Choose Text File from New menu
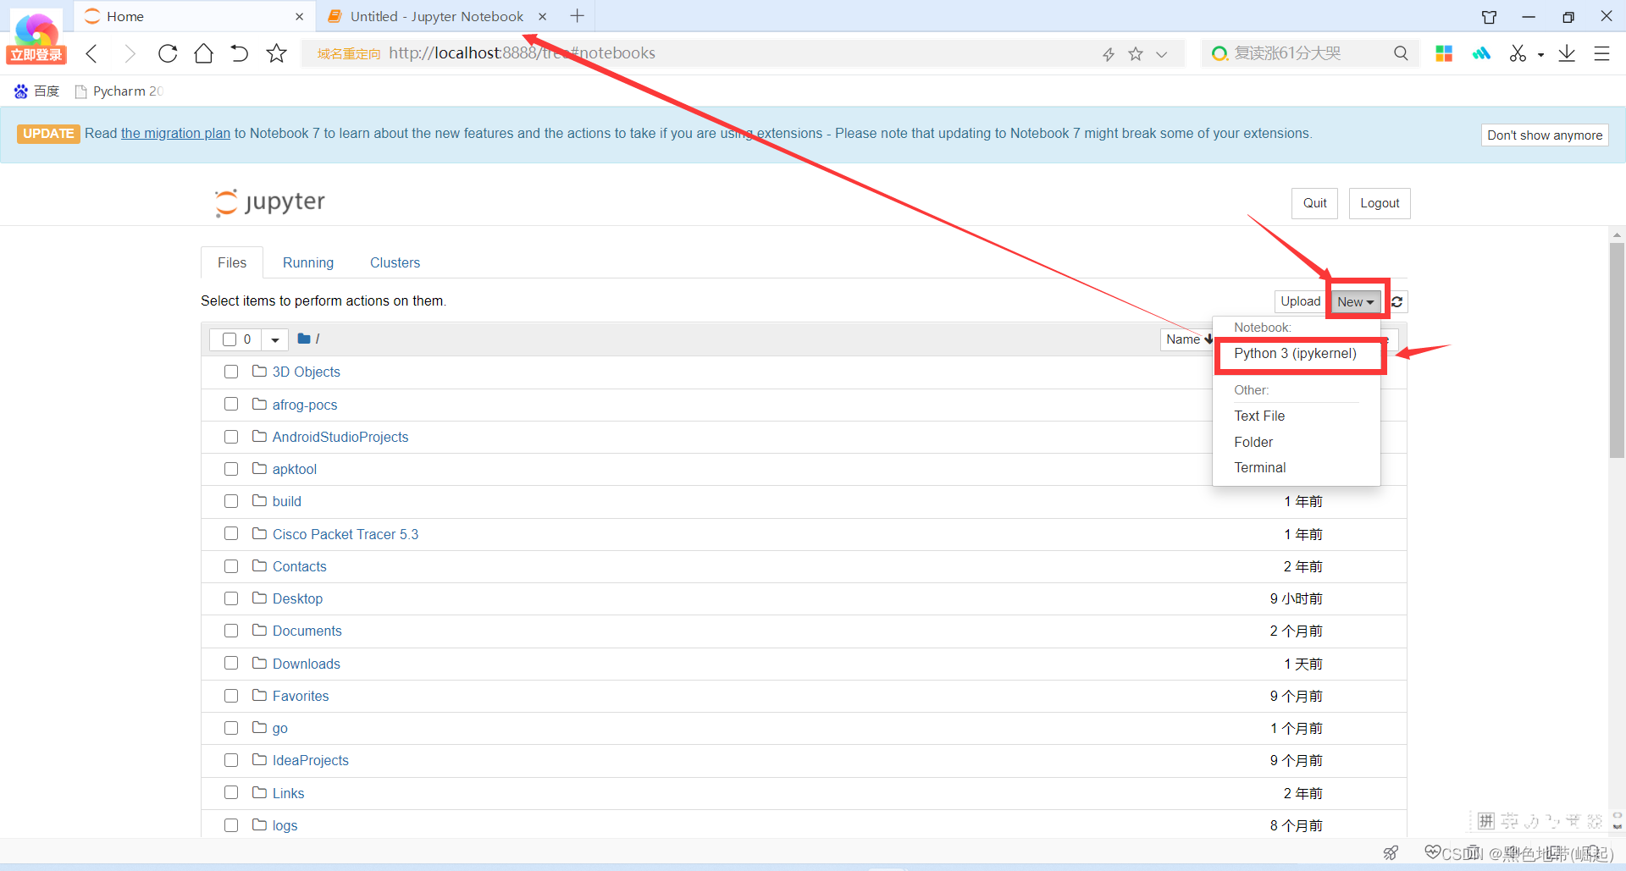The height and width of the screenshot is (871, 1626). pos(1259,416)
